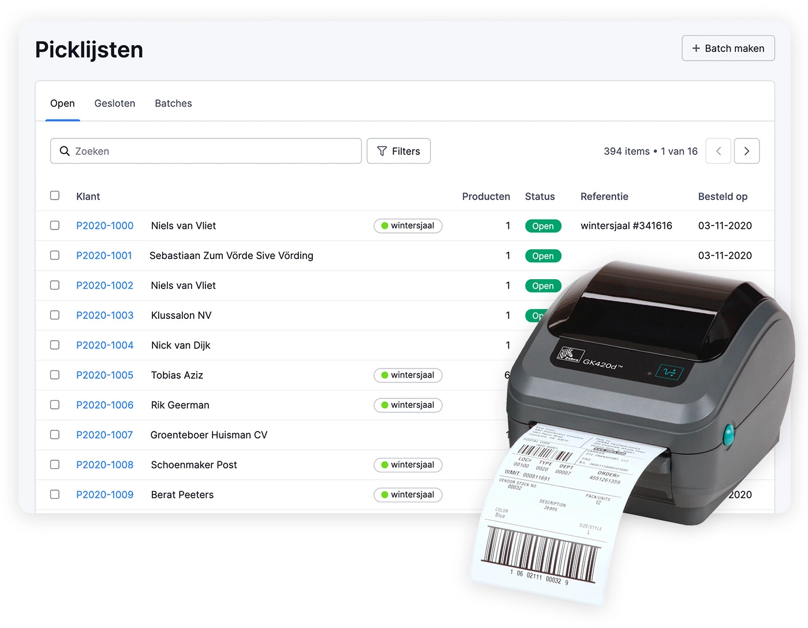Toggle the select-all checkbox in header

click(x=55, y=195)
